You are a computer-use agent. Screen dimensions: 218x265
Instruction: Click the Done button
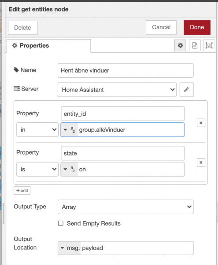pyautogui.click(x=197, y=27)
